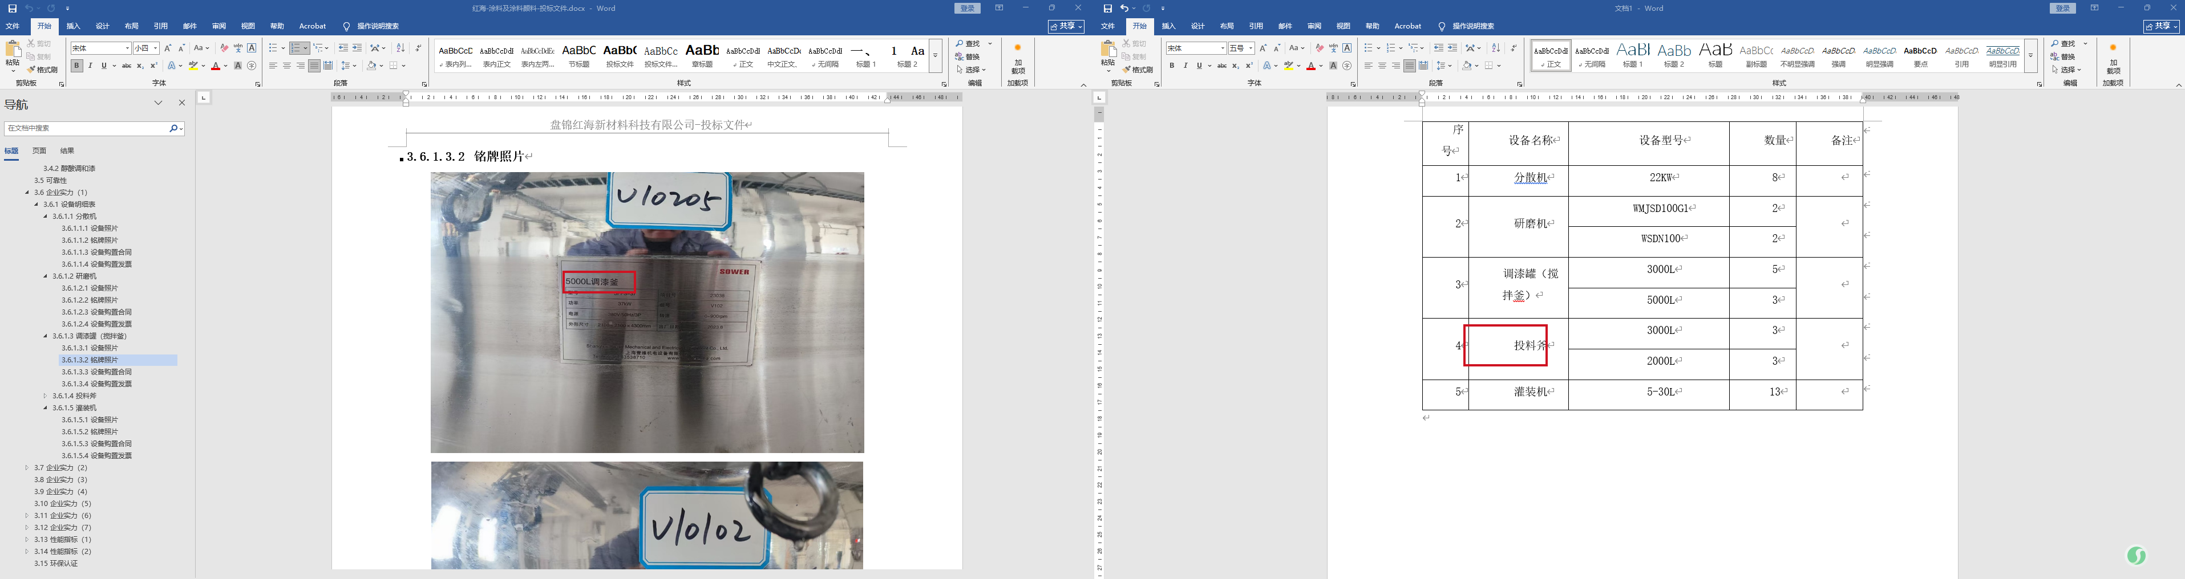The height and width of the screenshot is (579, 2185).
Task: Switch to 页面 tab in navigation pane
Action: [39, 151]
